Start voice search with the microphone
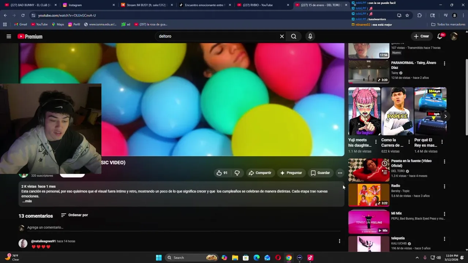This screenshot has width=468, height=263. [310, 37]
